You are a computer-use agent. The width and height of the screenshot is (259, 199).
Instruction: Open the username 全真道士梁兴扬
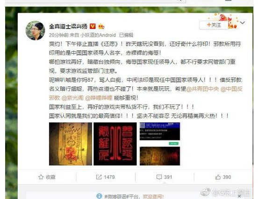(68, 27)
